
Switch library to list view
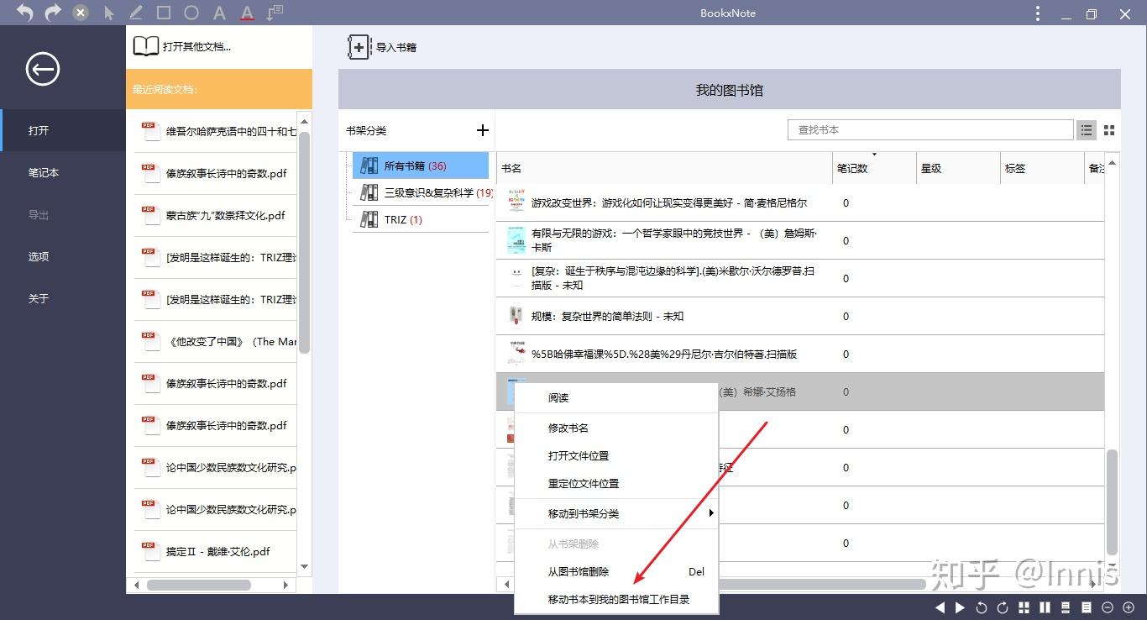(x=1087, y=130)
